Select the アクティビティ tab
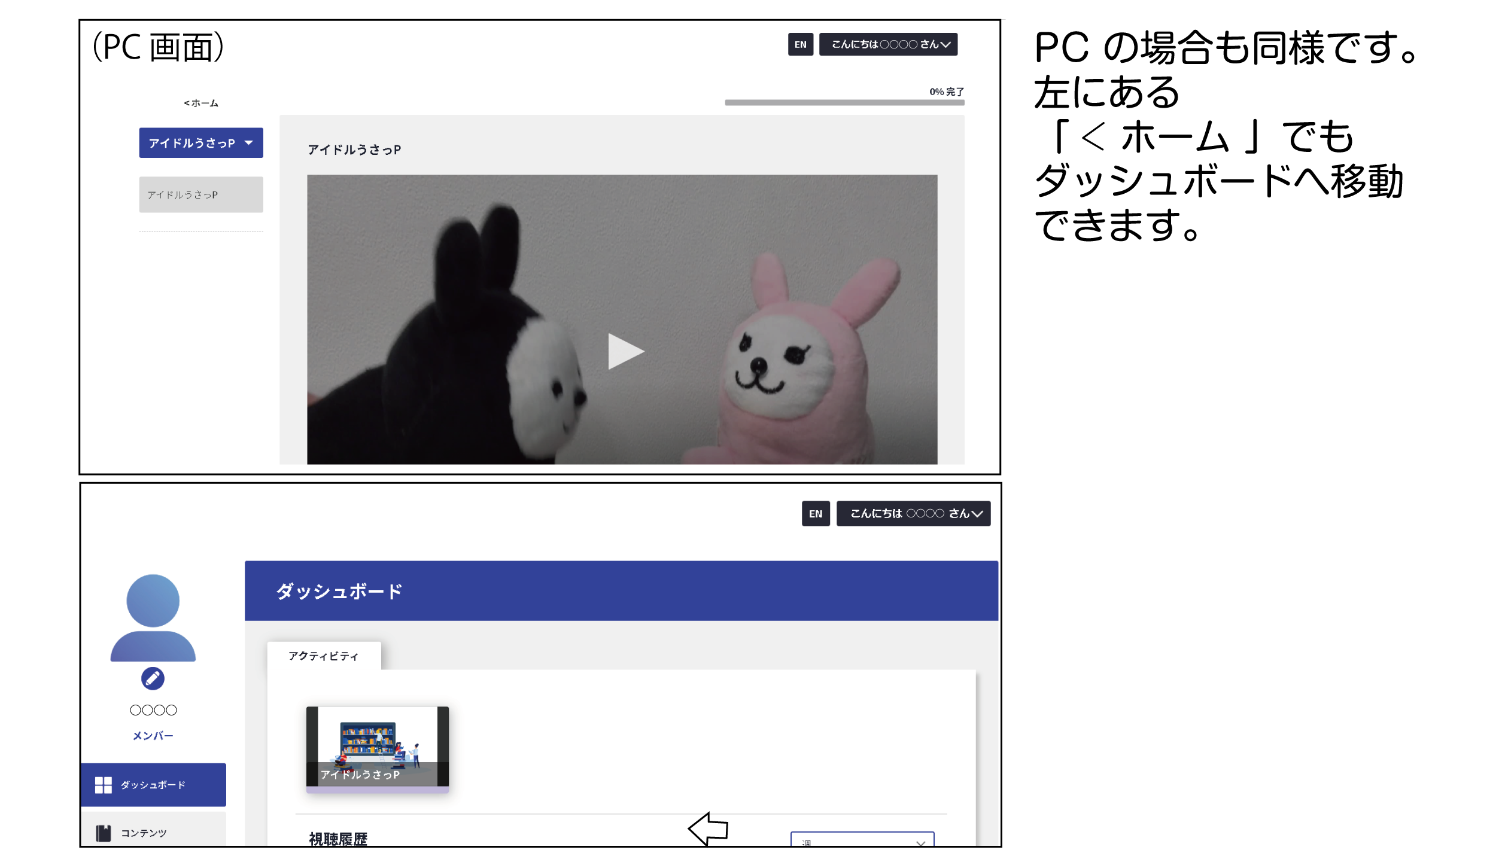The width and height of the screenshot is (1502, 865). coord(324,656)
